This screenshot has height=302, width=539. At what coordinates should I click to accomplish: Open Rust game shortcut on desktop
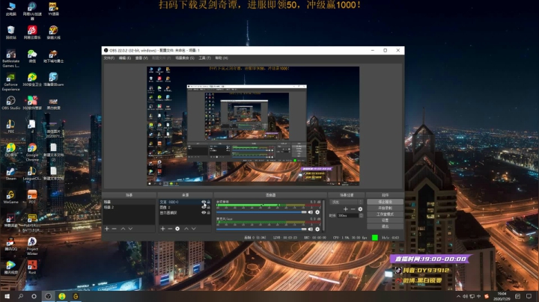(32, 268)
